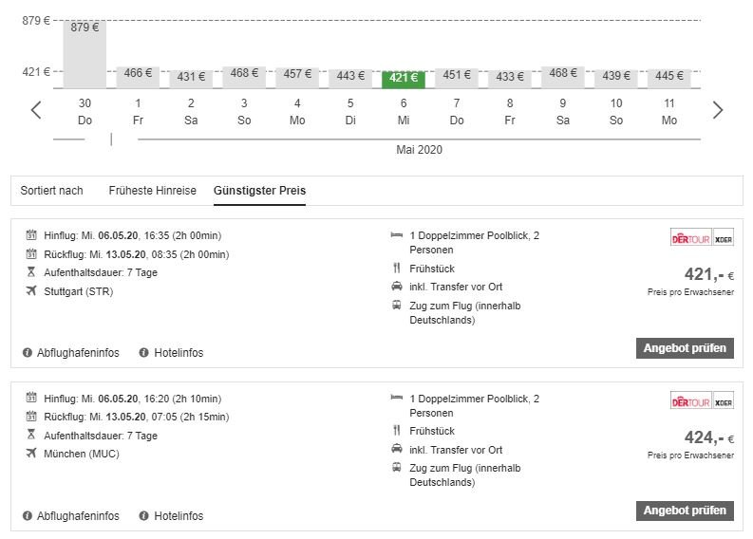Choose the 466 € bar for Friday 1

(138, 76)
